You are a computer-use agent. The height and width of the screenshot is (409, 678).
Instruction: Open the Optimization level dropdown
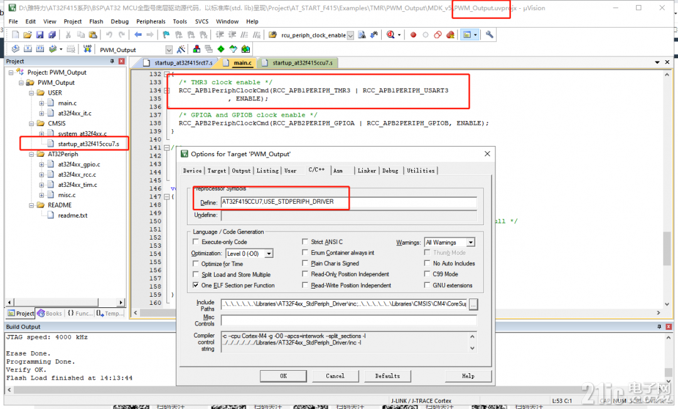pyautogui.click(x=269, y=253)
